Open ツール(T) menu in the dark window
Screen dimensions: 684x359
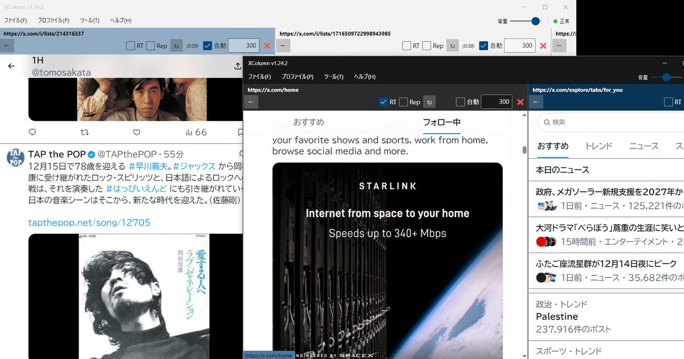point(333,77)
